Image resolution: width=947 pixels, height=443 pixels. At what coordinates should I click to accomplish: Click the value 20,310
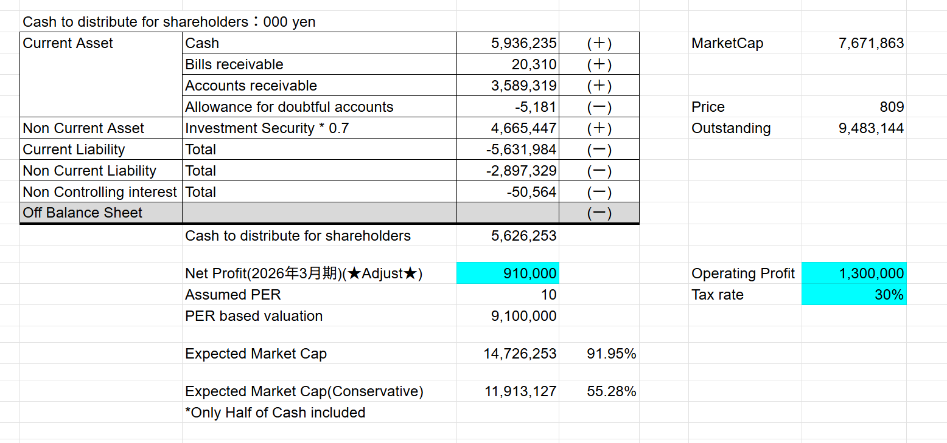(508, 64)
